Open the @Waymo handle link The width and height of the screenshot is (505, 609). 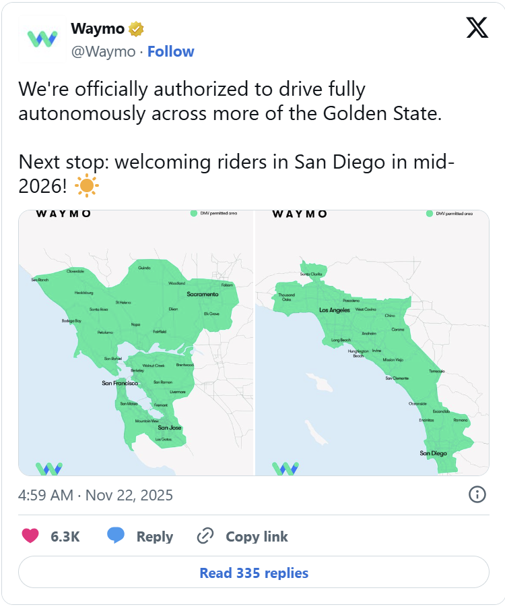point(103,52)
